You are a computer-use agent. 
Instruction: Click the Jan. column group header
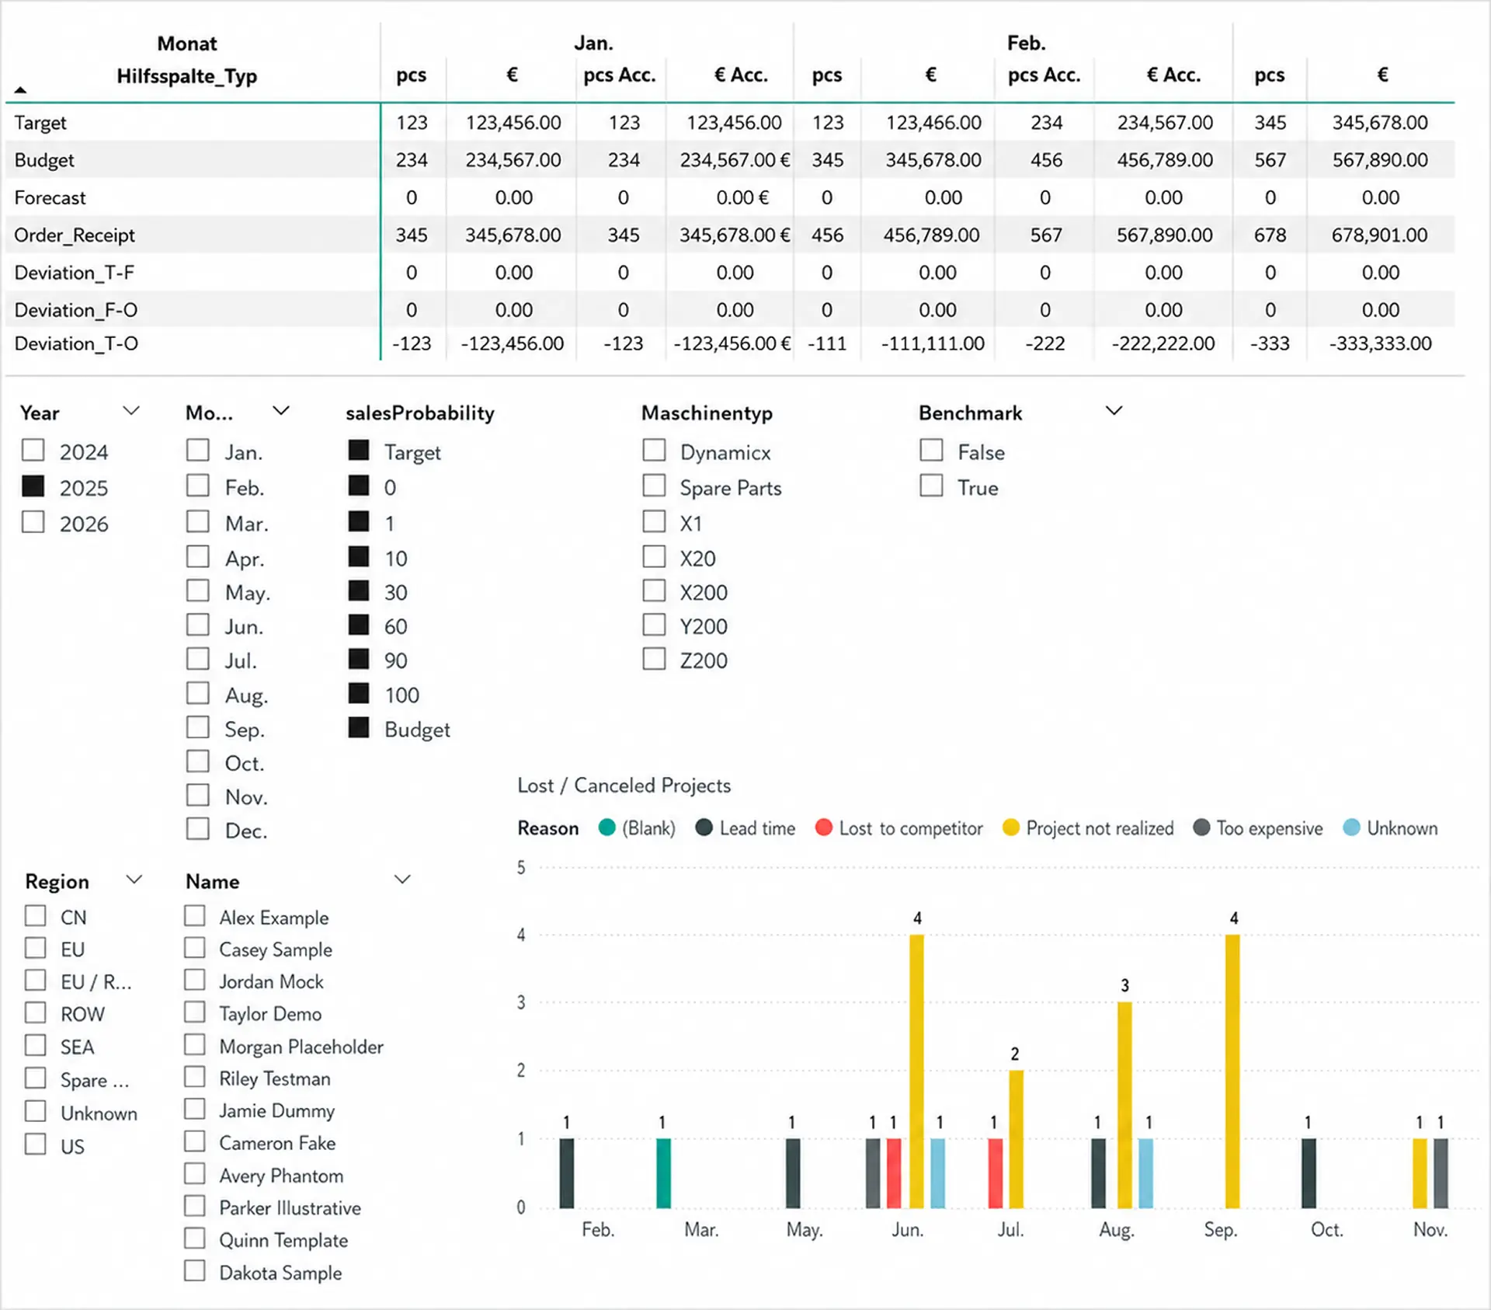click(x=593, y=44)
